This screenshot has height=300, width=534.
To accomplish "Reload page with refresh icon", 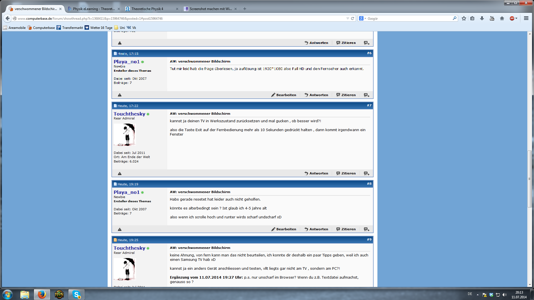I will pos(352,18).
